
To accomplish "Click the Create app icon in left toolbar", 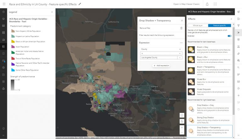I will coord(3,82).
